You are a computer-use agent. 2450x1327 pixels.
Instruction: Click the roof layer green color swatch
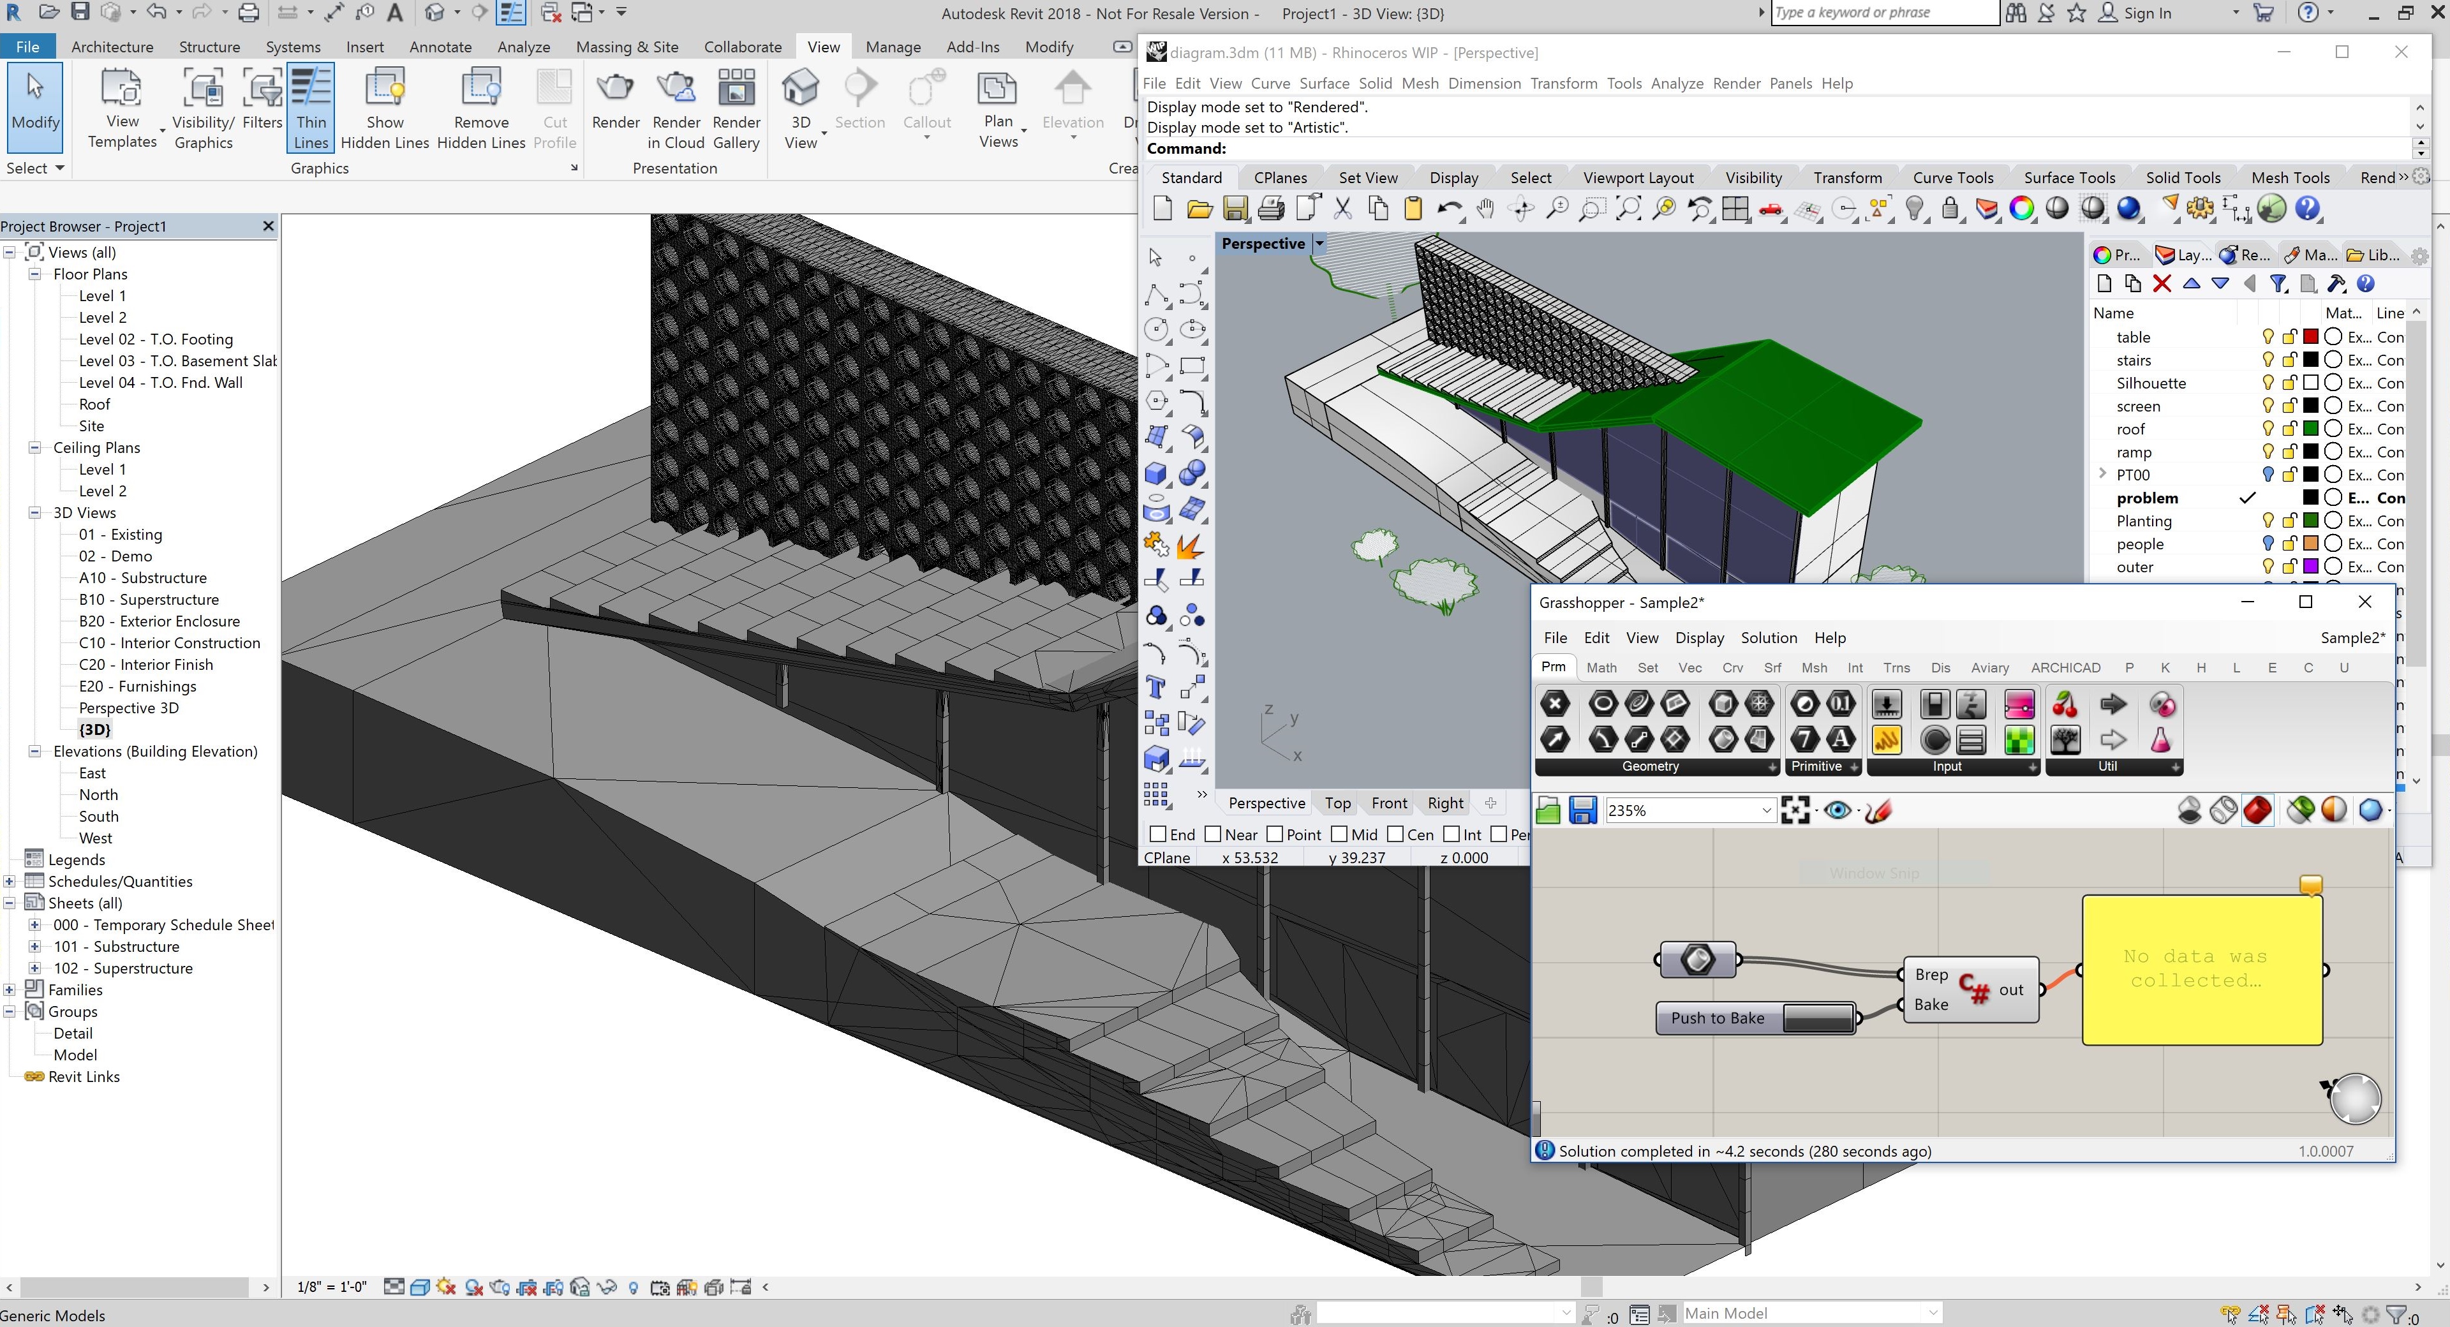pos(2310,429)
